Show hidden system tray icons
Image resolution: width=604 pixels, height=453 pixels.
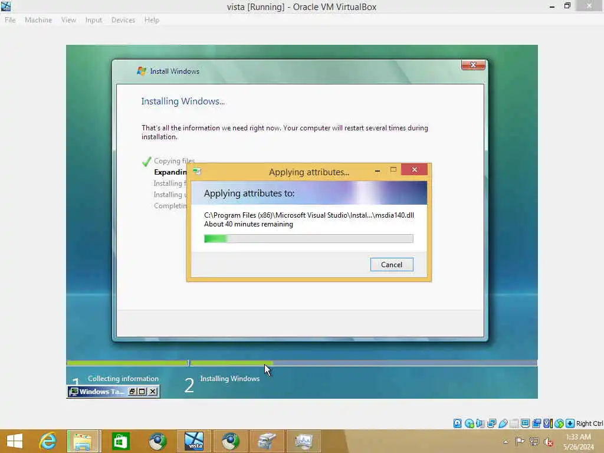coord(505,442)
